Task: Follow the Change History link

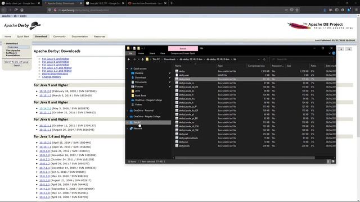Action: pos(51,77)
